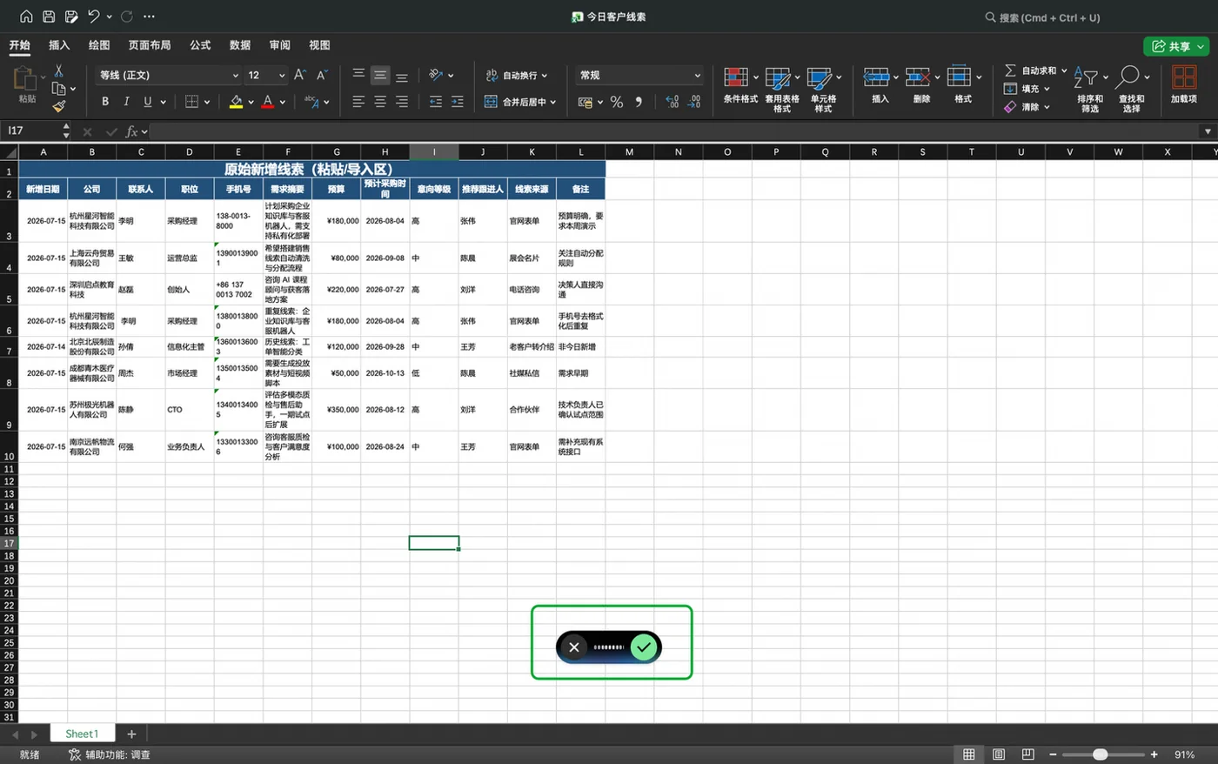
Task: Open accessibility checker in the status bar
Action: [x=110, y=754]
